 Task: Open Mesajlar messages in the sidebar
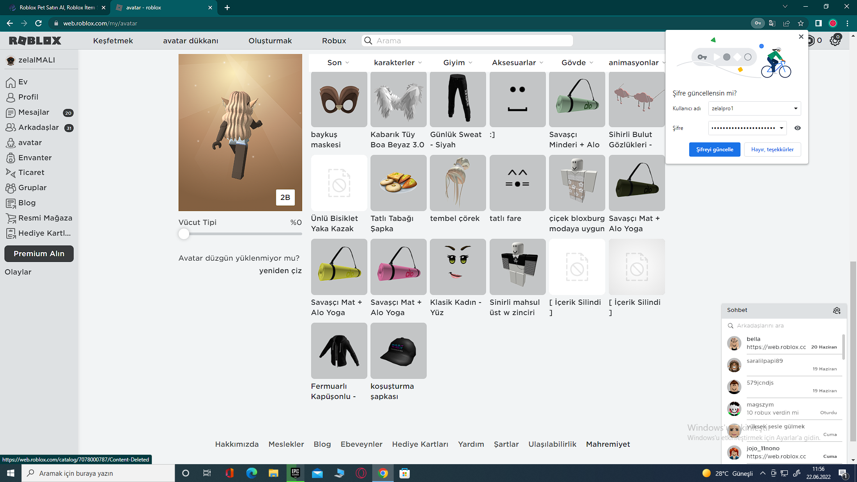[x=33, y=112]
